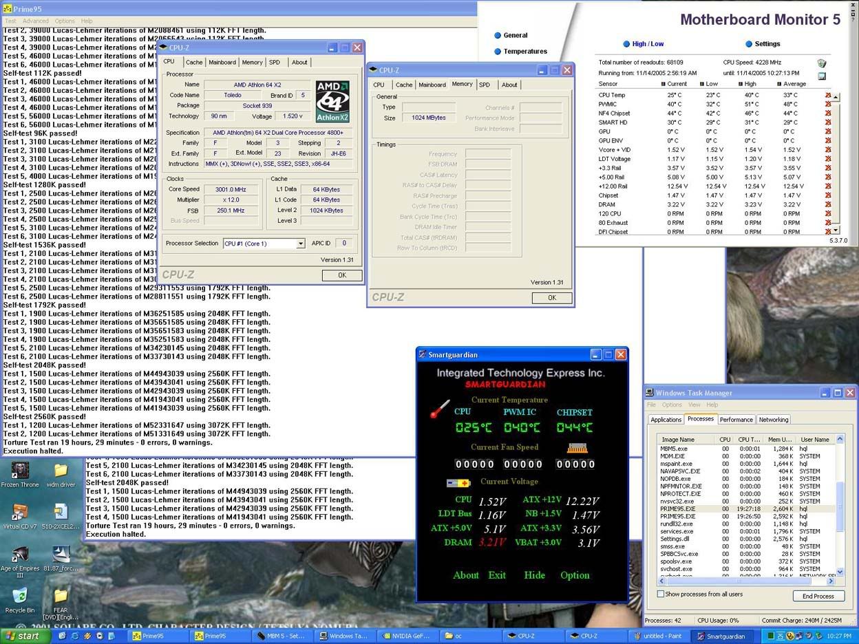Select the Recycle Bin desktop icon
859x644 pixels.
click(20, 596)
